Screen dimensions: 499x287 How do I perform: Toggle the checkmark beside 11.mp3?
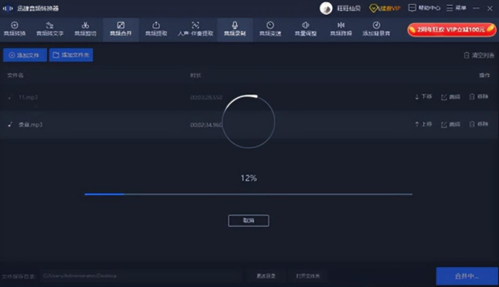[10, 97]
